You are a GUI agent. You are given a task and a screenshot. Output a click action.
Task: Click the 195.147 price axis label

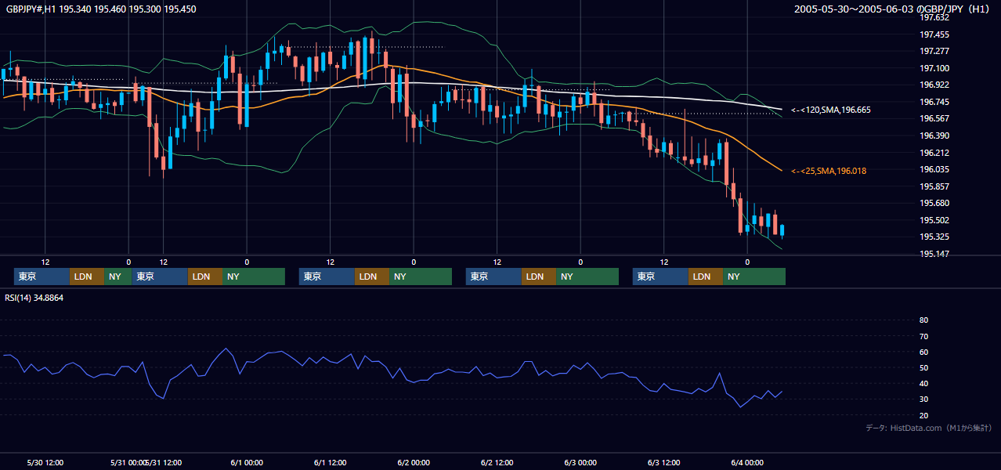pos(934,254)
